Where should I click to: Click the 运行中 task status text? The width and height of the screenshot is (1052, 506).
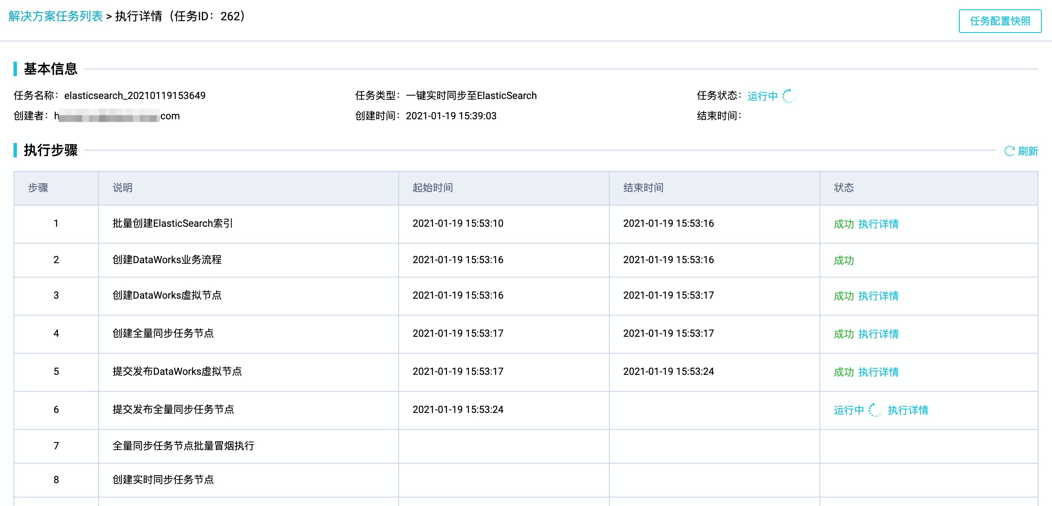point(763,96)
